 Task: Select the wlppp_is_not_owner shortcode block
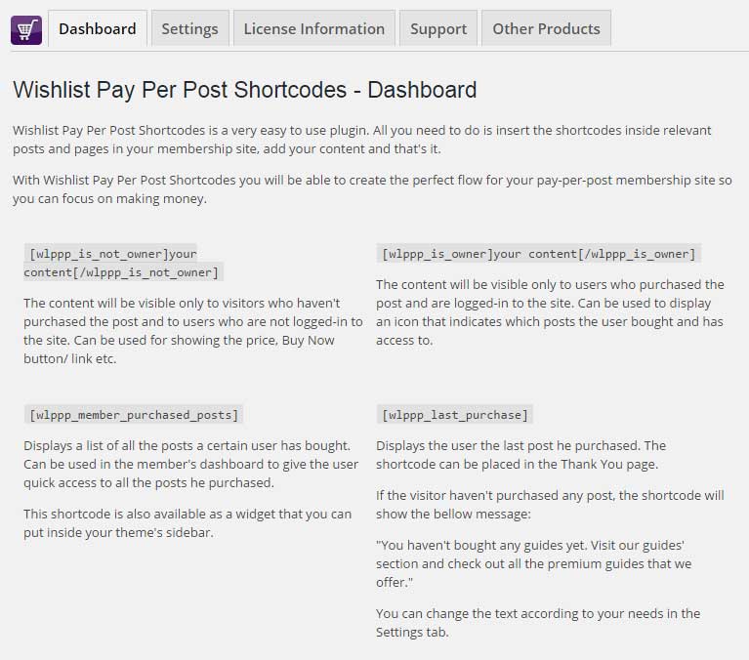tap(123, 263)
